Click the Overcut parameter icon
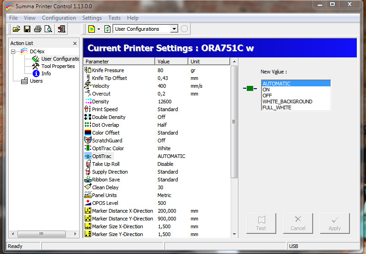Image resolution: width=366 pixels, height=254 pixels. pos(88,94)
